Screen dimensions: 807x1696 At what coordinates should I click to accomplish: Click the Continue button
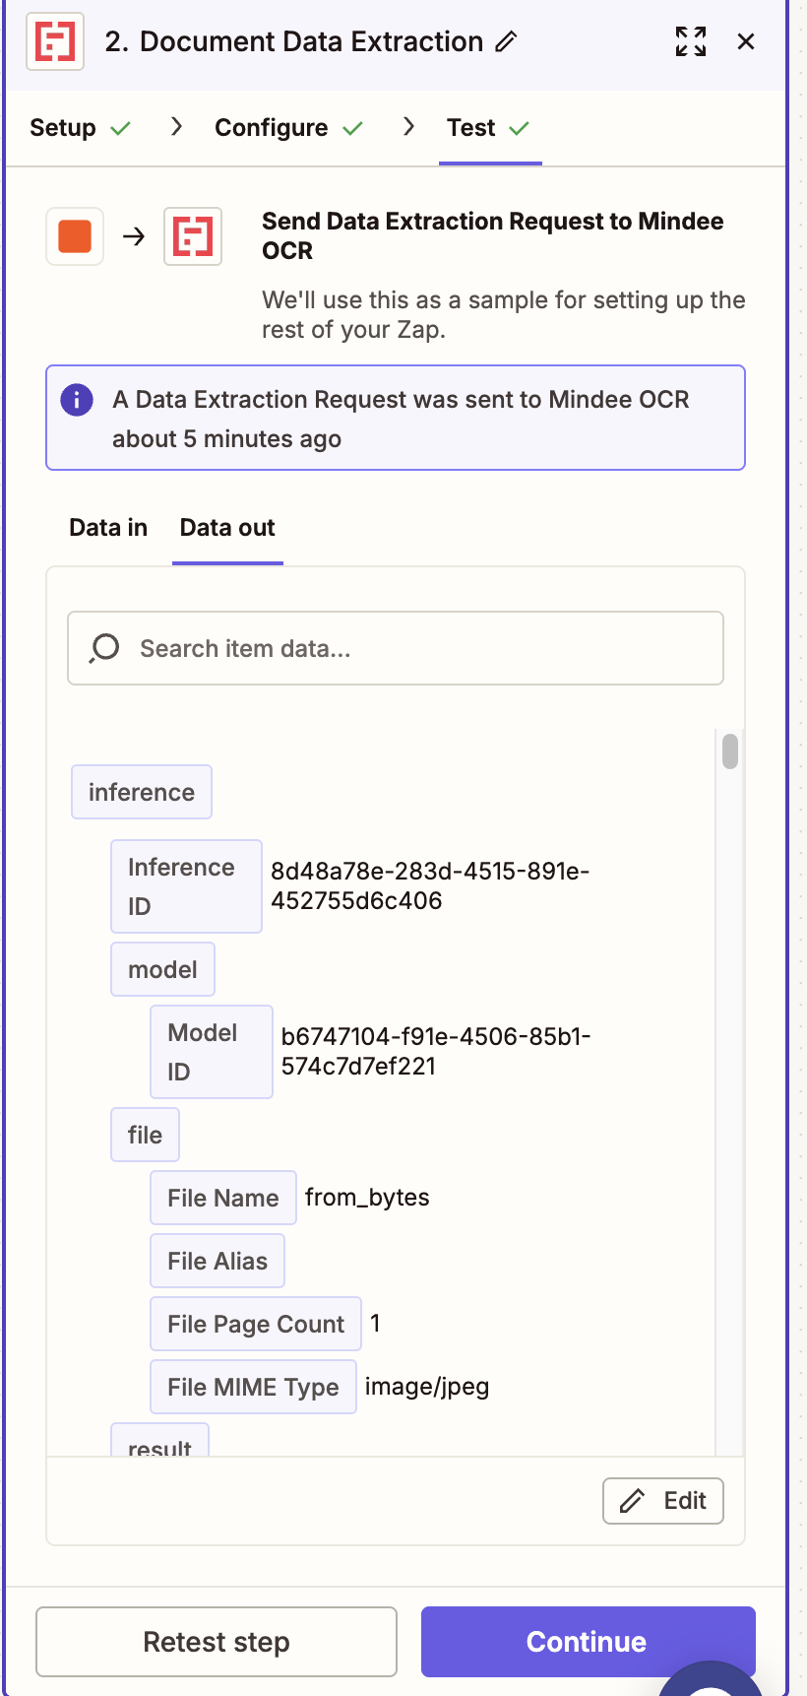(x=589, y=1642)
